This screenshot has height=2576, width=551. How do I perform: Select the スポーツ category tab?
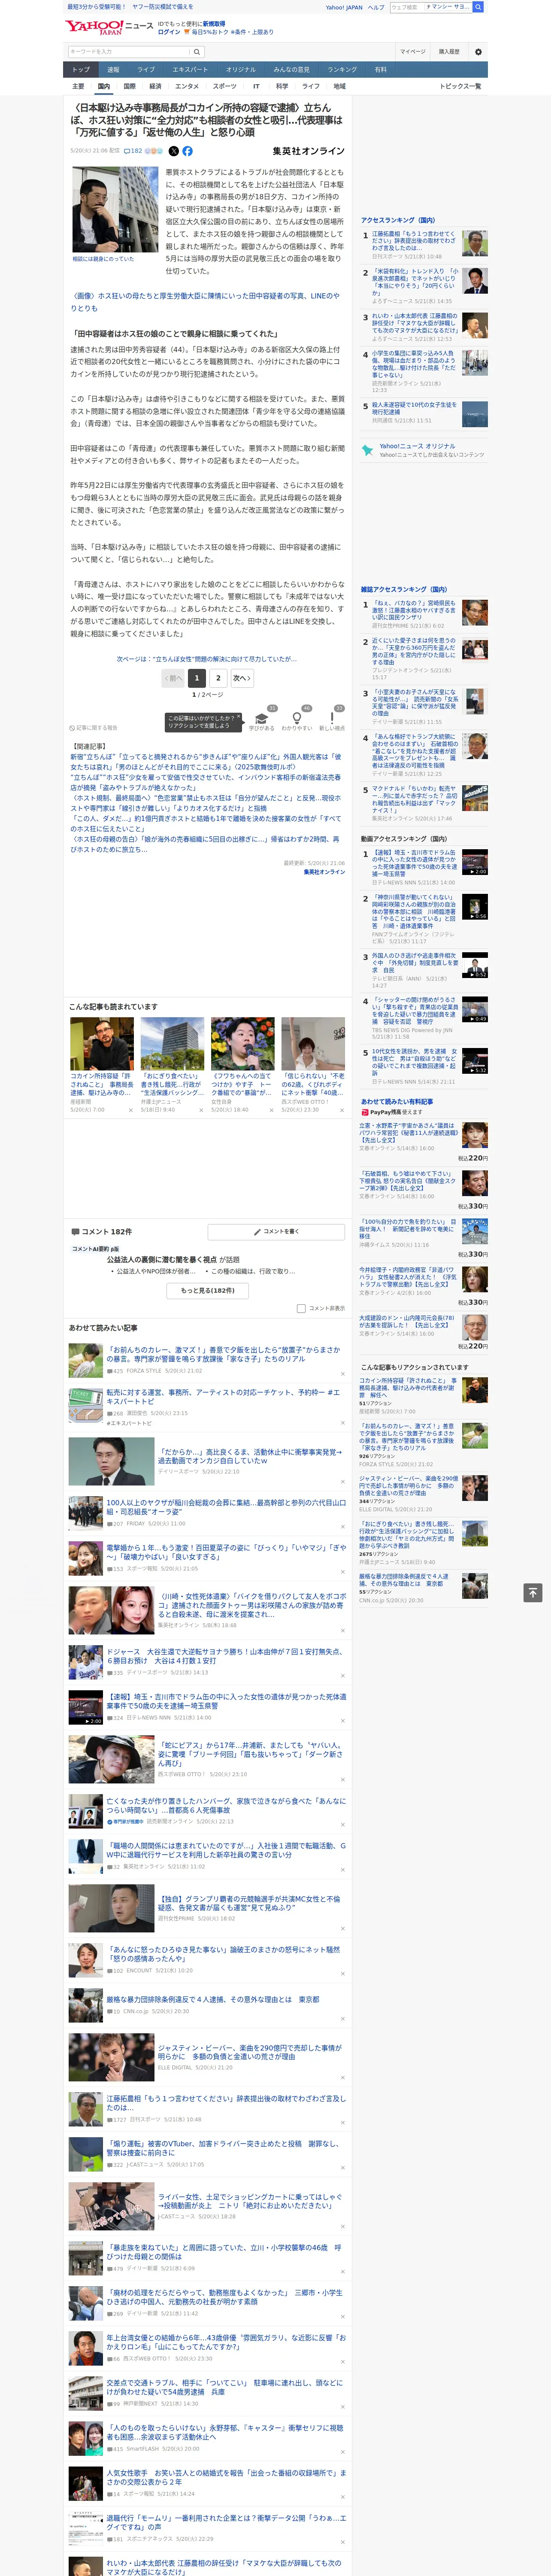coord(225,86)
